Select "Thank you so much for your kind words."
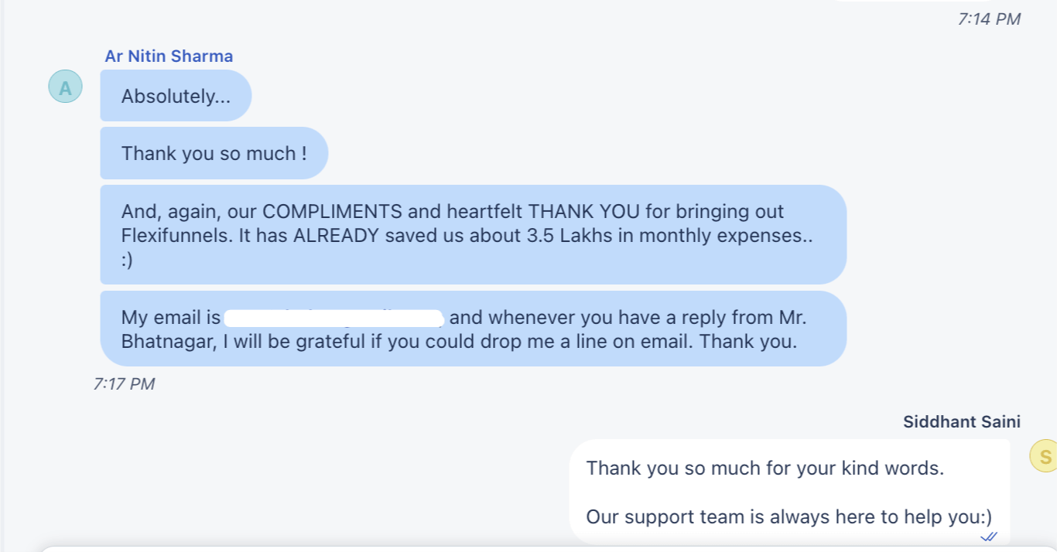This screenshot has width=1057, height=552. pyautogui.click(x=765, y=468)
